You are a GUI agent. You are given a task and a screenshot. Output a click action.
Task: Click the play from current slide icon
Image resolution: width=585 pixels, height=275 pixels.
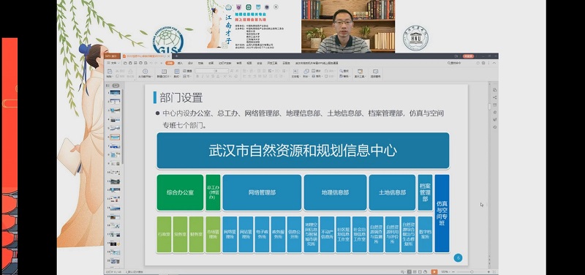pyautogui.click(x=145, y=71)
